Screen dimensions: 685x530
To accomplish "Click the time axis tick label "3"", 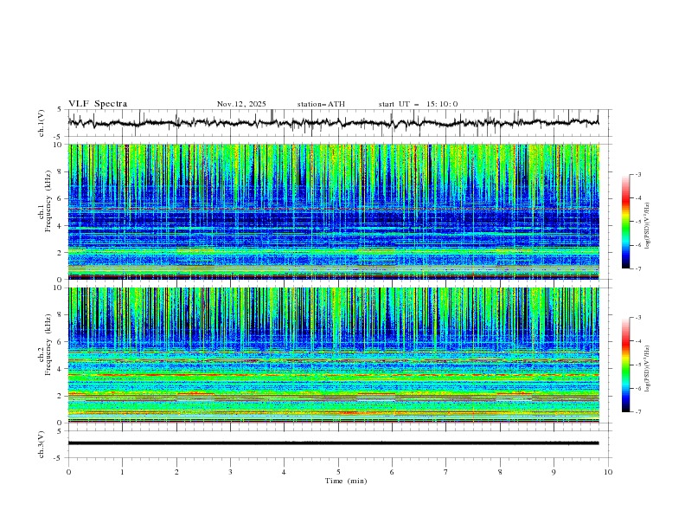I will point(230,472).
